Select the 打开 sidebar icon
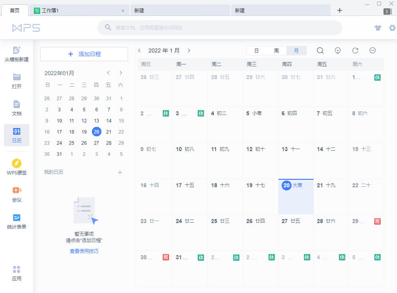 [x=16, y=81]
